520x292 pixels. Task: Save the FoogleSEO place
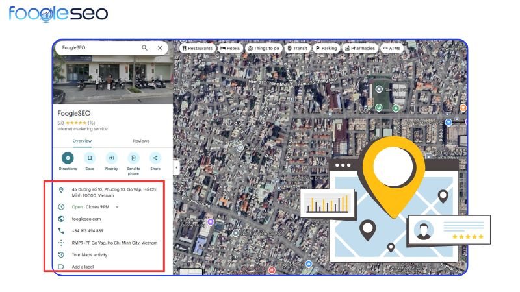90,158
